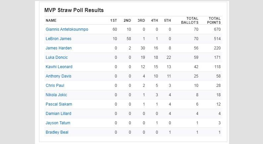
Task: Select the Bradley Beal link
Action: (57, 132)
